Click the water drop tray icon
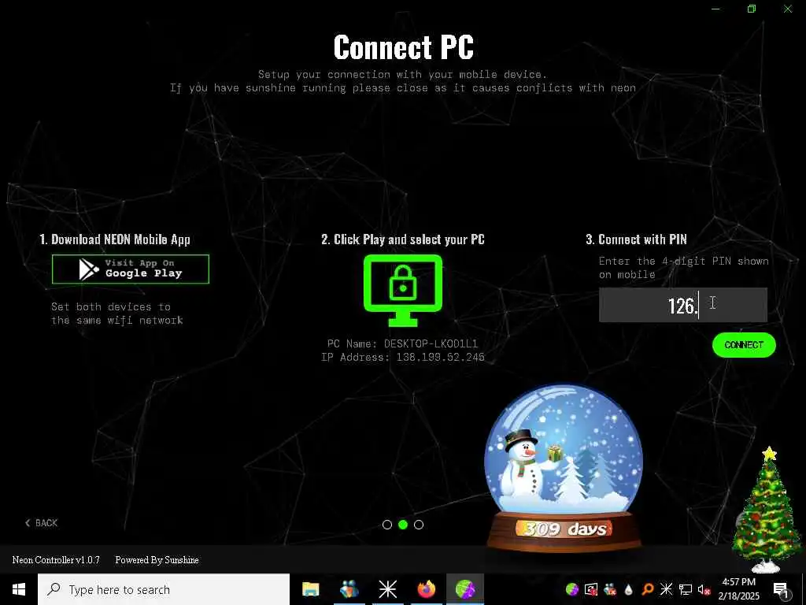Screen dimensions: 806x605 pos(629,589)
